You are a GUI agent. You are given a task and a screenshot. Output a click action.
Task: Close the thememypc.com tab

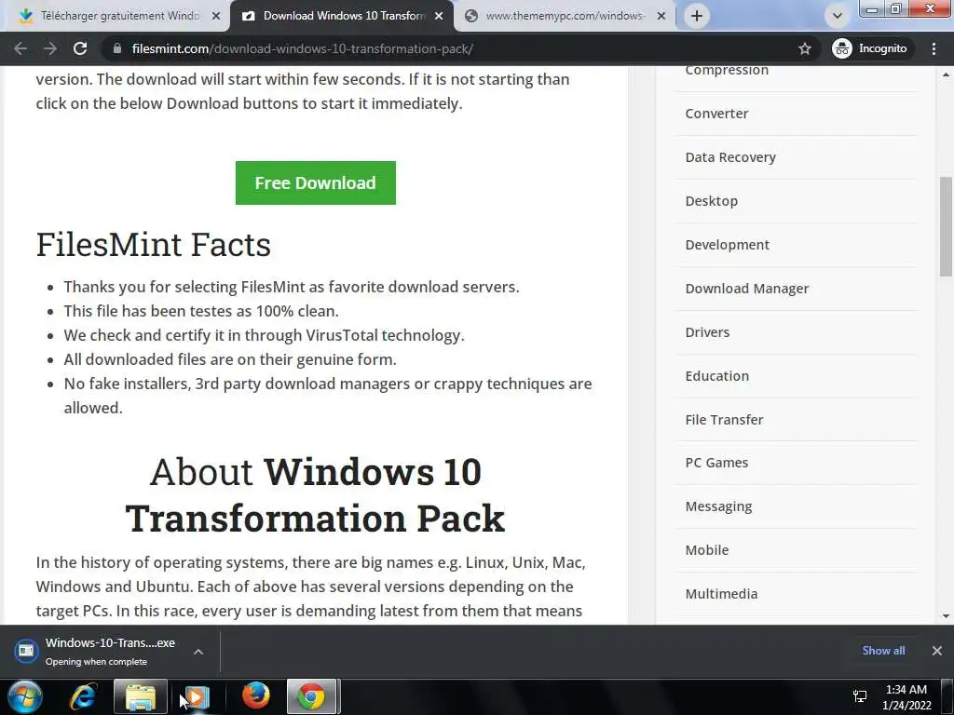click(x=661, y=16)
